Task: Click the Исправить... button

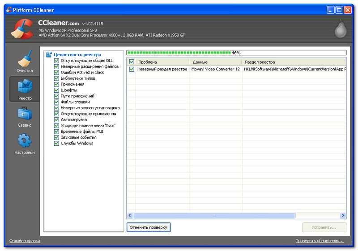Action: click(x=324, y=227)
